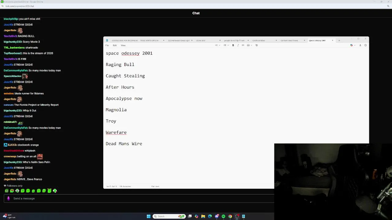
Task: Switch to the Content ideas future tab
Action: tap(289, 40)
